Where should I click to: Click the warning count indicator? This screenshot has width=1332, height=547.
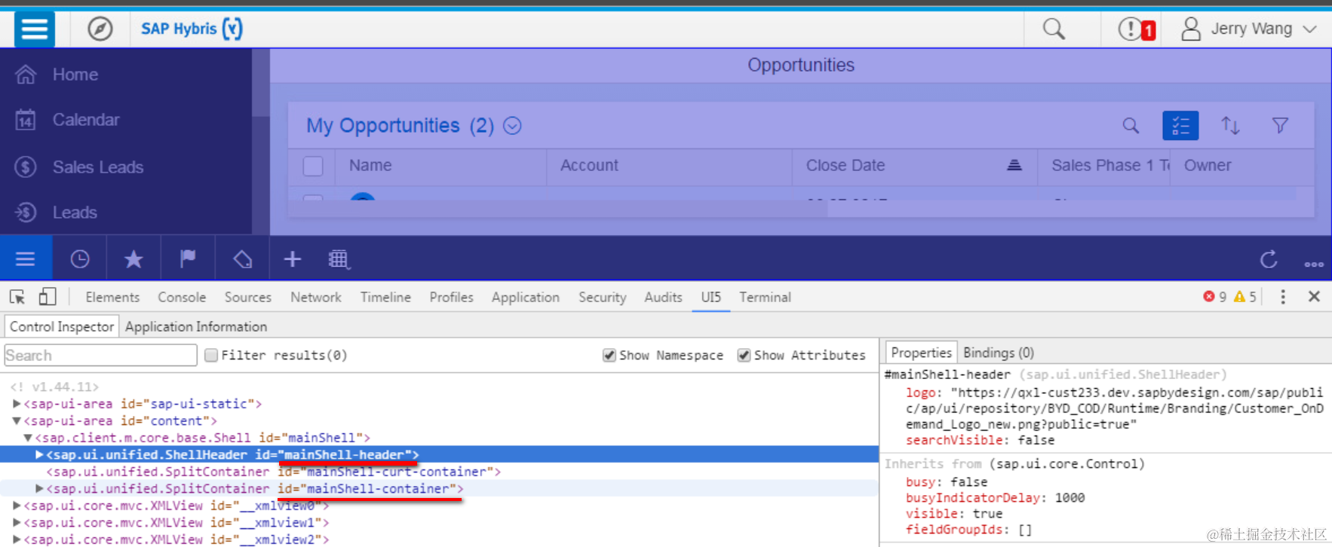pyautogui.click(x=1245, y=297)
